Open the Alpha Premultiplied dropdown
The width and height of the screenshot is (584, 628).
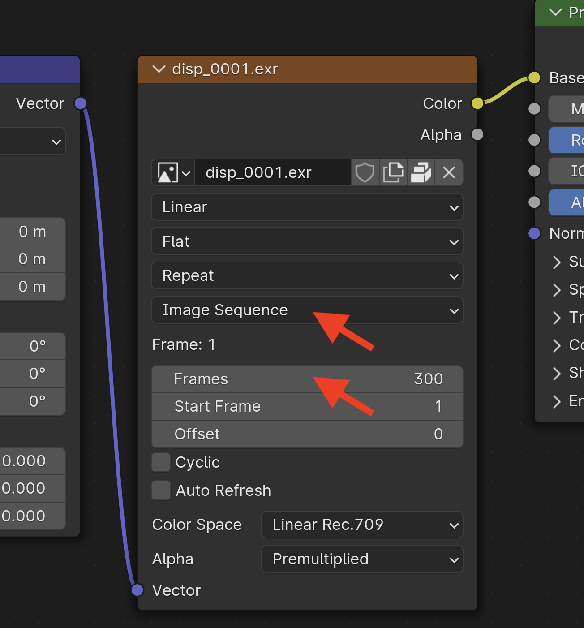(362, 559)
